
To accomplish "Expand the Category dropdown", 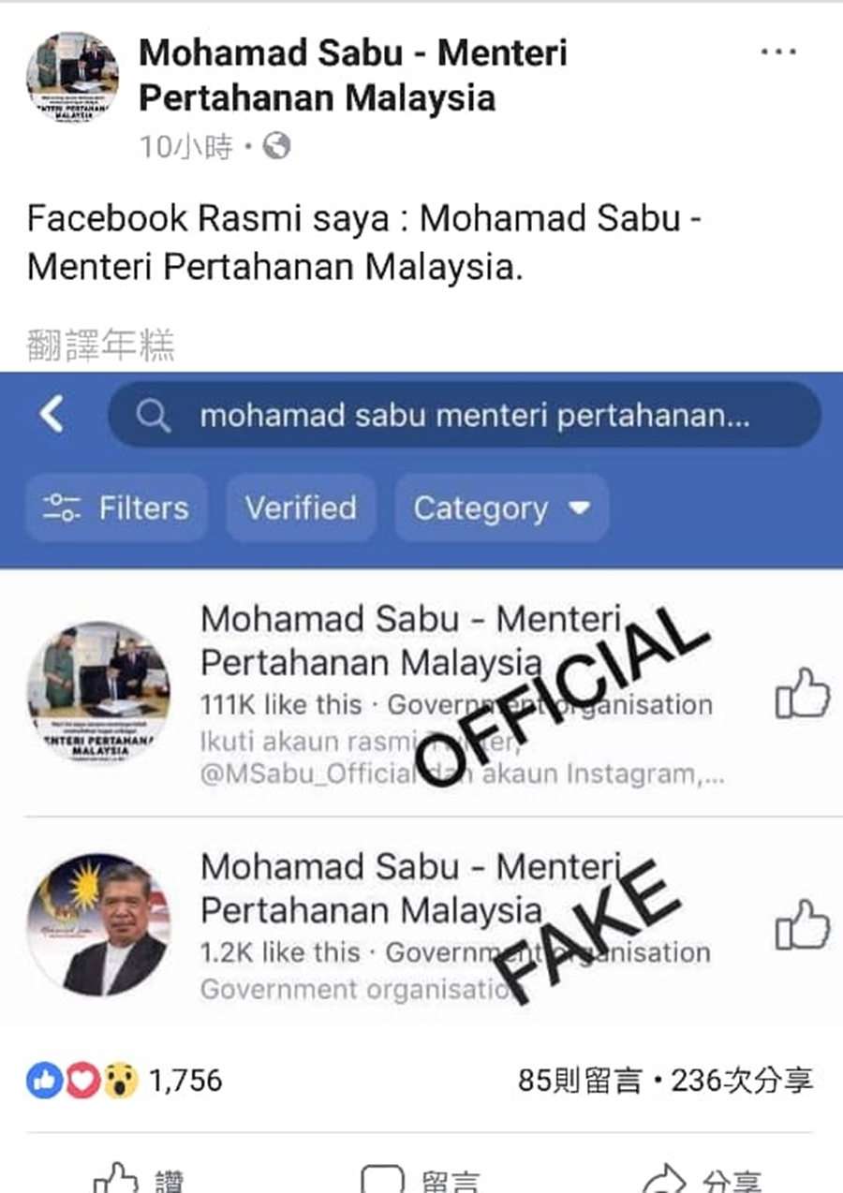I will click(502, 508).
